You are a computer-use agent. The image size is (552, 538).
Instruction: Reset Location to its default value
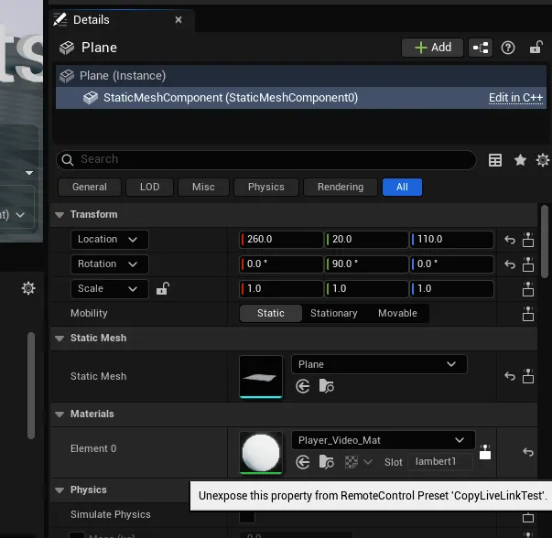(510, 241)
